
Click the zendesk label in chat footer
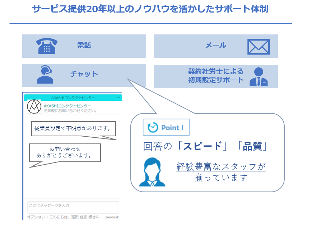click(112, 217)
